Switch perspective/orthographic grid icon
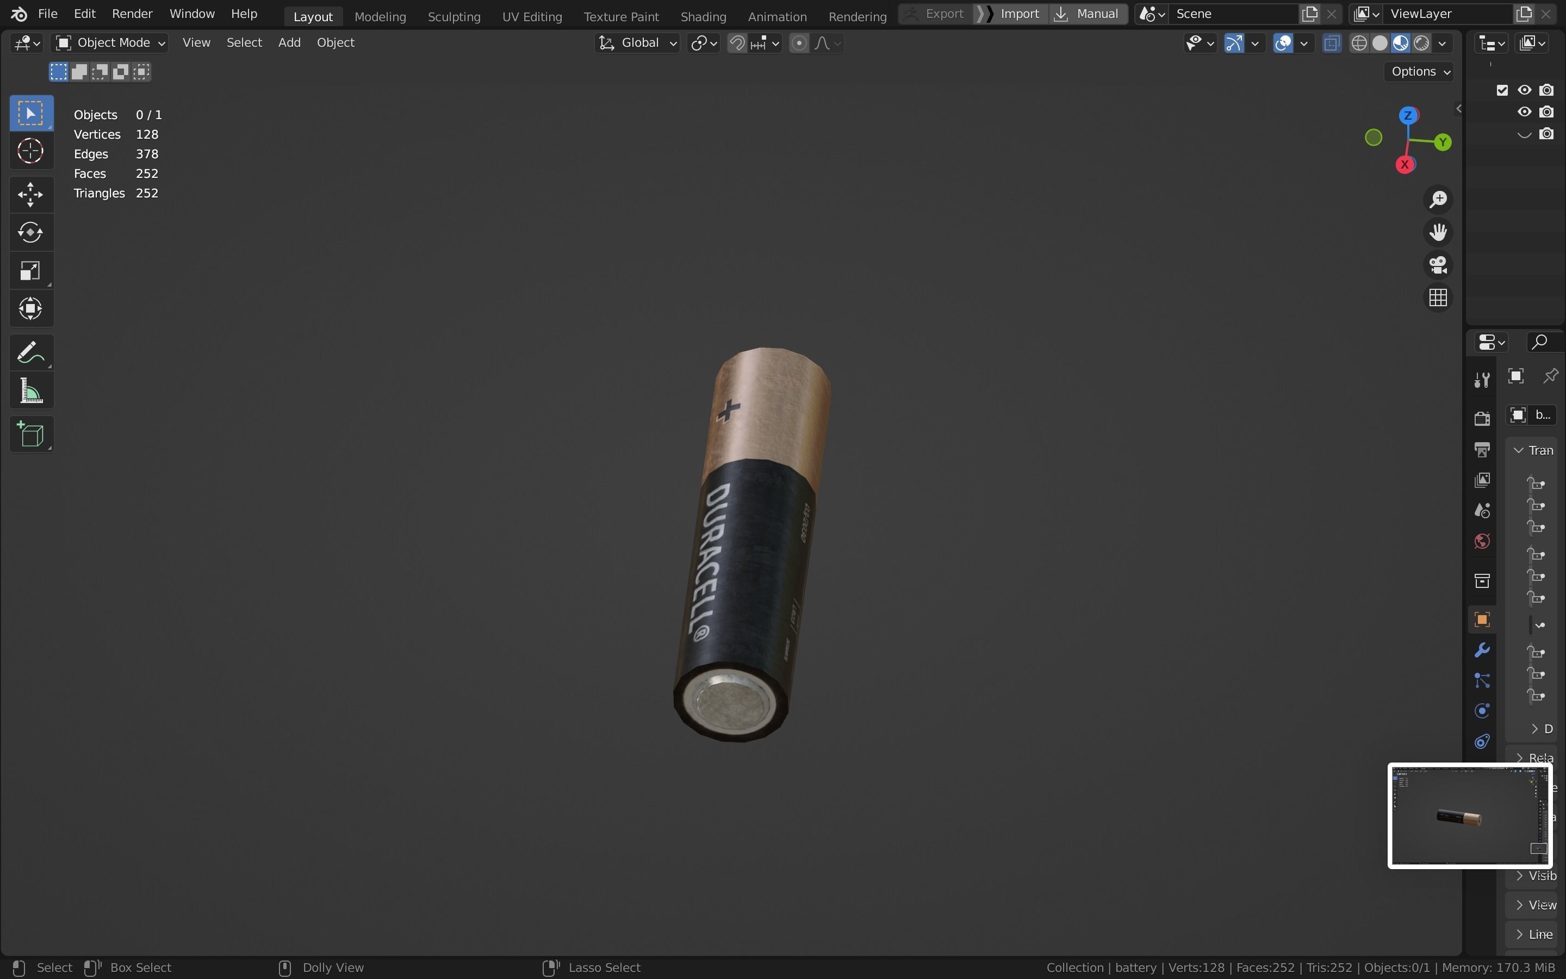The height and width of the screenshot is (979, 1566). click(1438, 298)
